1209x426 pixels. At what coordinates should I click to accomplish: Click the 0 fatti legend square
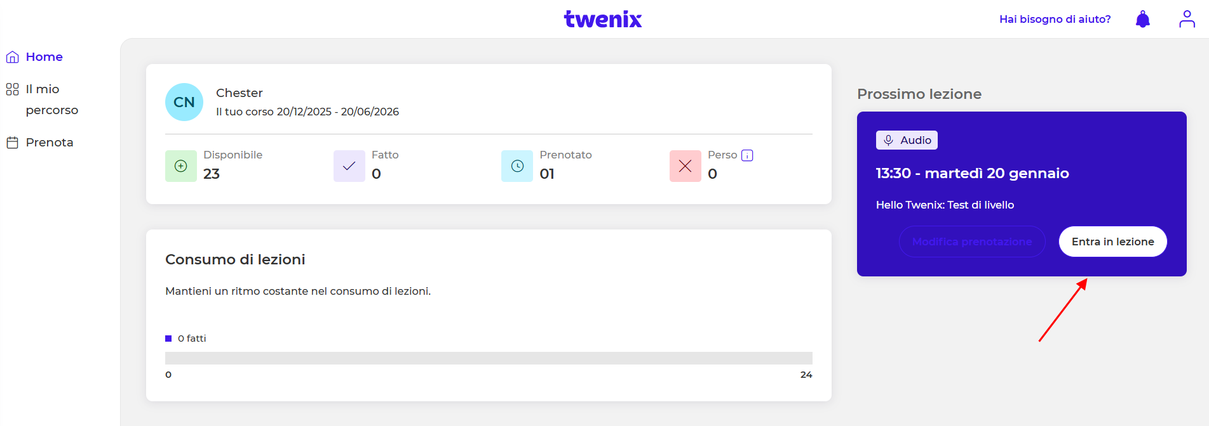point(168,339)
